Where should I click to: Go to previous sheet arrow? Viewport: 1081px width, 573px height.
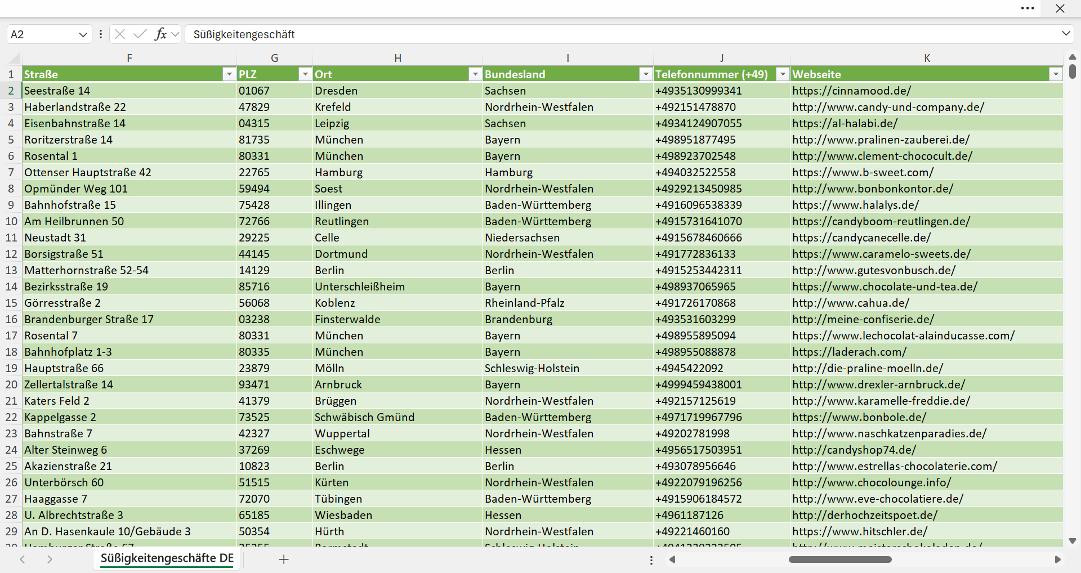[x=23, y=559]
